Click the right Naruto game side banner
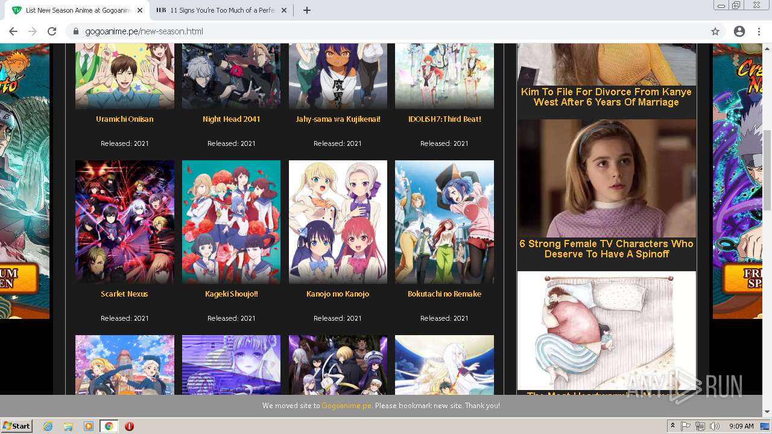772x434 pixels. point(738,181)
